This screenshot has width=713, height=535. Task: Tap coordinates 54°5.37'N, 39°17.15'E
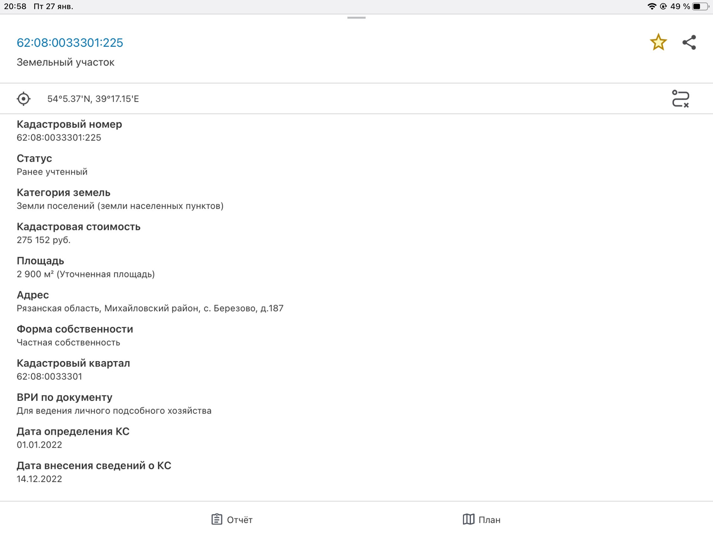click(93, 99)
